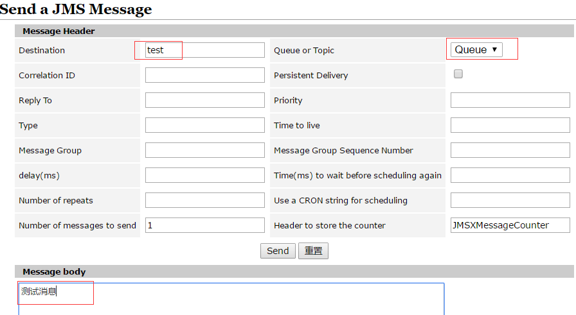Click the Message Header section title
576x315 pixels.
pyautogui.click(x=59, y=31)
